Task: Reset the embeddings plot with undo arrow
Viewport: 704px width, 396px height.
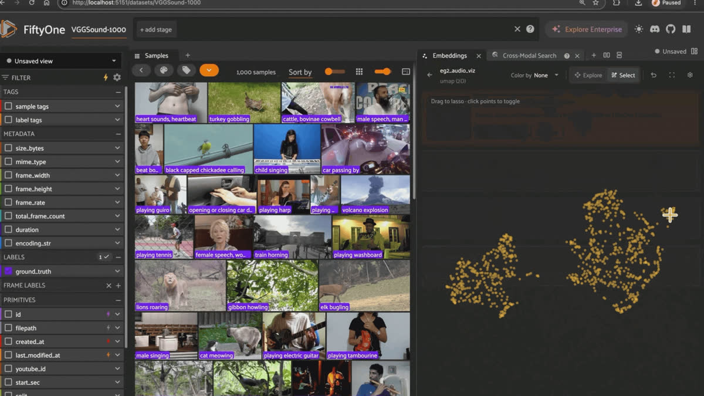Action: pyautogui.click(x=654, y=75)
